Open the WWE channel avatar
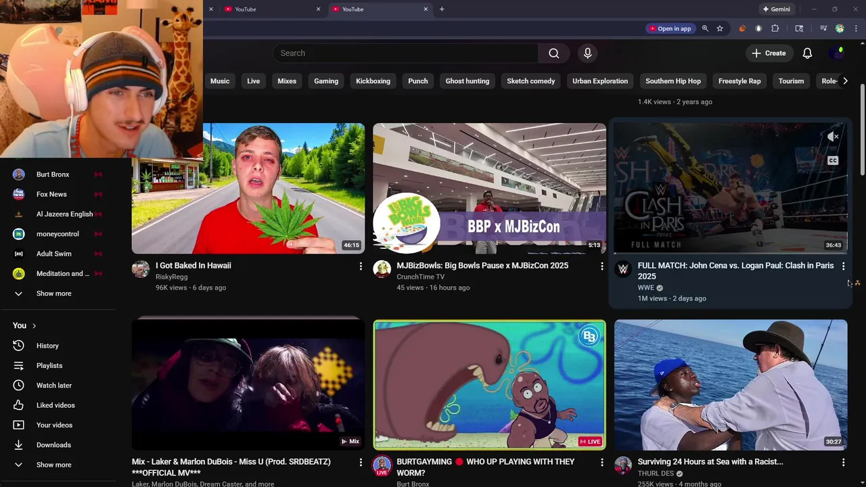 623,269
